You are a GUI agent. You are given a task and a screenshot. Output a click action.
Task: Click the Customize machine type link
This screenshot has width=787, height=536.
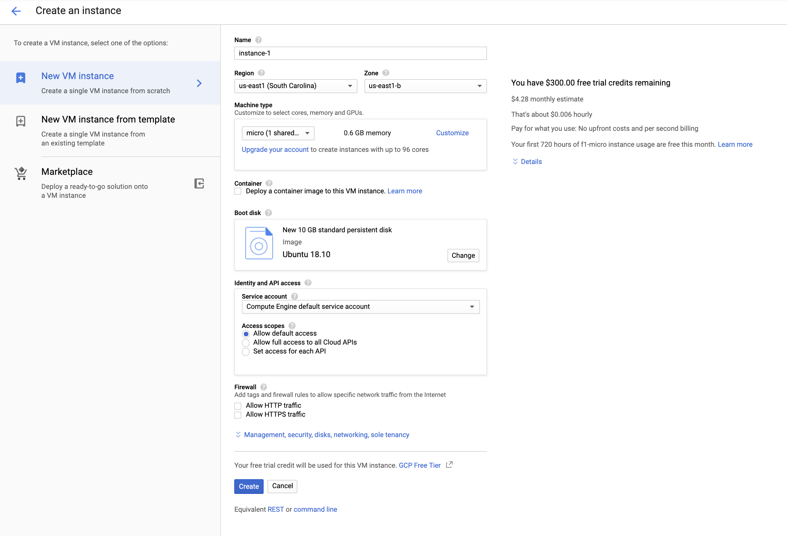[452, 133]
